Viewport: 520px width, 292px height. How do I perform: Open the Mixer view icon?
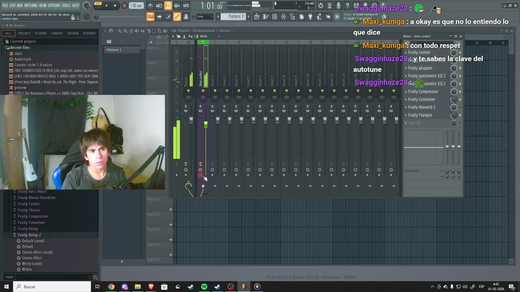(284, 17)
